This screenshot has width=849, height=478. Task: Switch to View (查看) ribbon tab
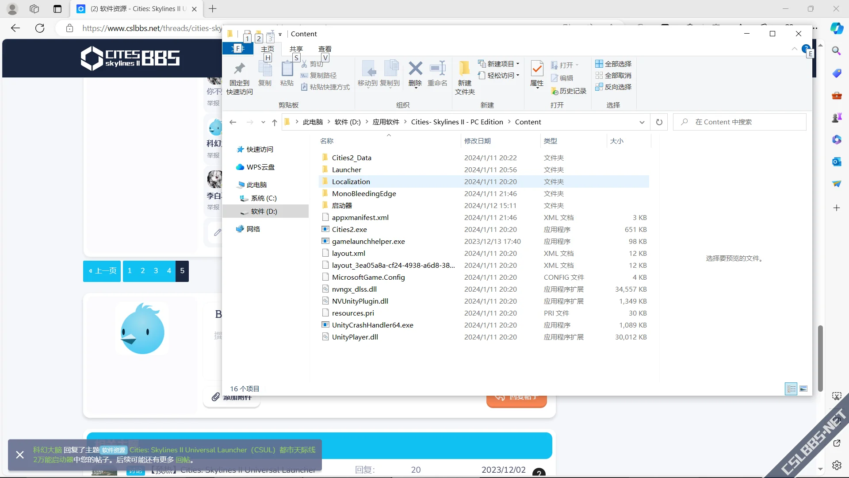pos(325,49)
